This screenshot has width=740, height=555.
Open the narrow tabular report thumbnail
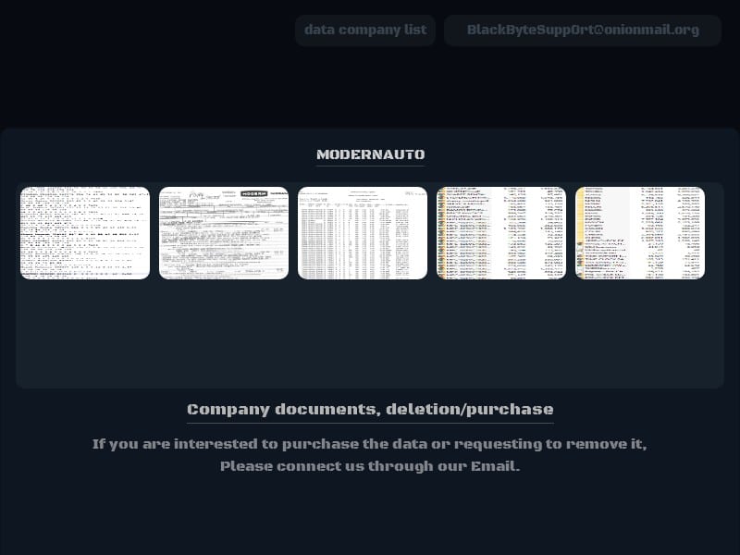(363, 233)
